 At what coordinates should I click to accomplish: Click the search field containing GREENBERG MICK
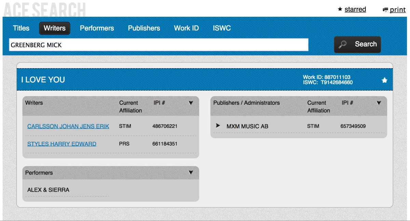click(x=159, y=45)
